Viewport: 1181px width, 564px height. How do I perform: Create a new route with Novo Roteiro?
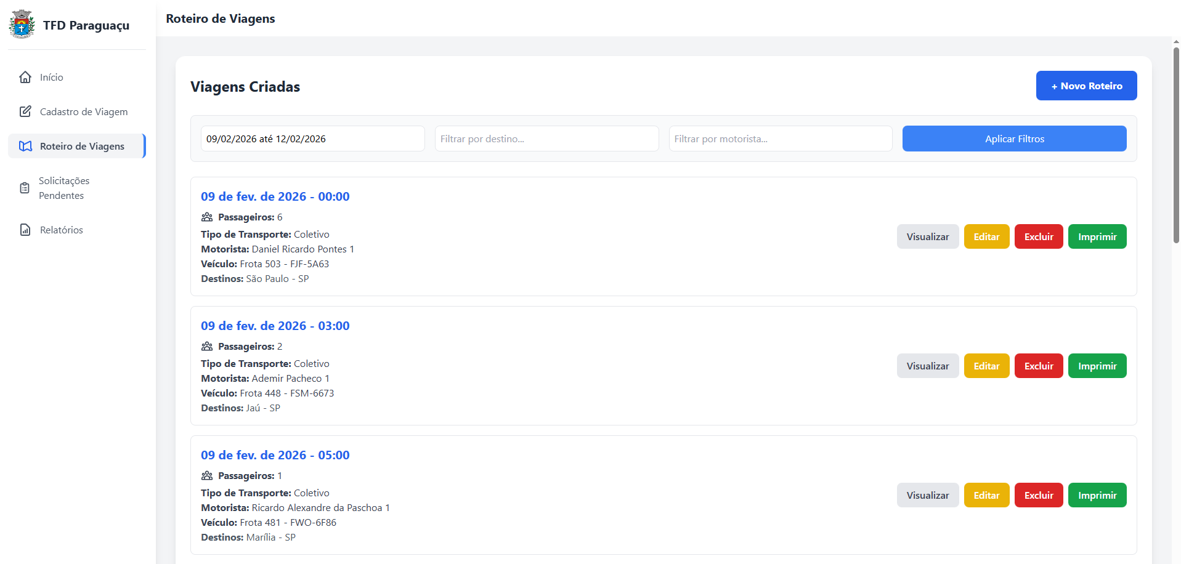(1086, 86)
